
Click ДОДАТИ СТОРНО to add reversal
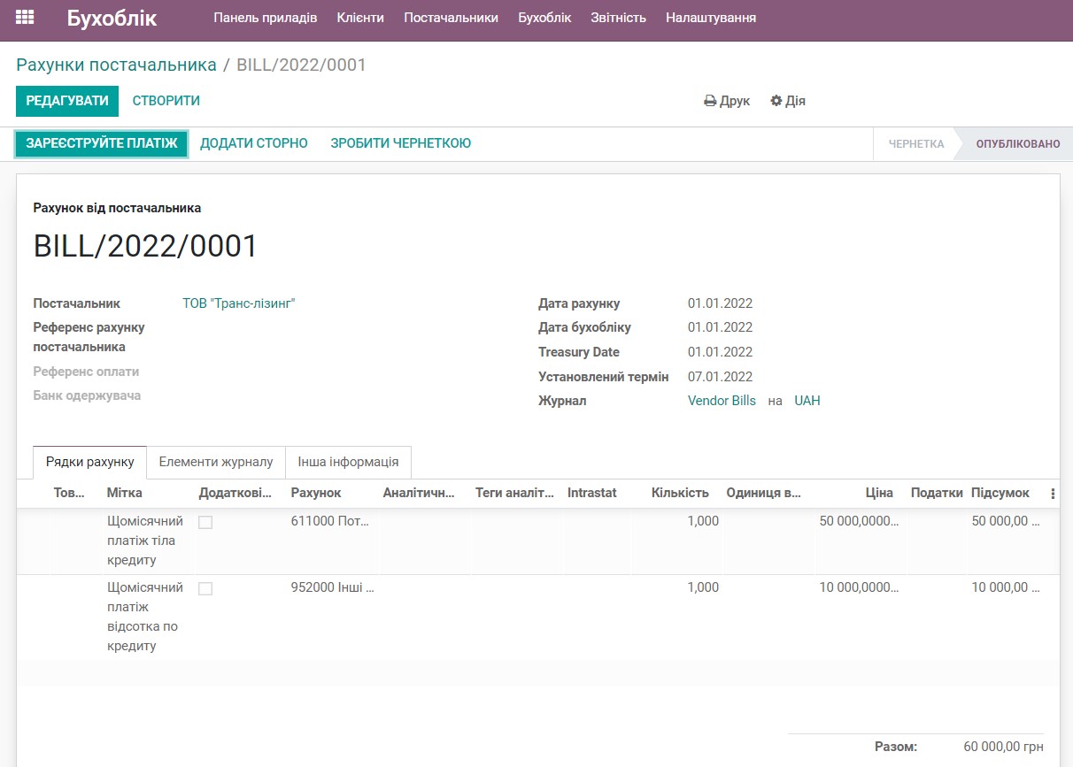(x=254, y=142)
